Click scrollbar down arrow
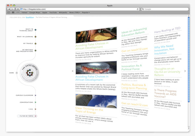 point(188,128)
